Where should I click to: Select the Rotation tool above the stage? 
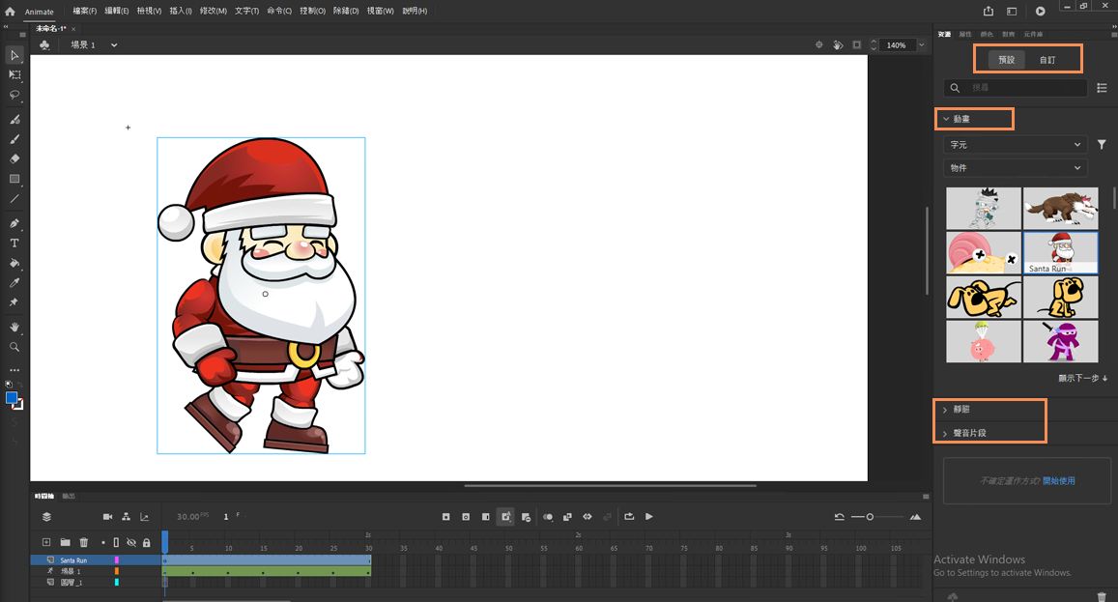[838, 45]
